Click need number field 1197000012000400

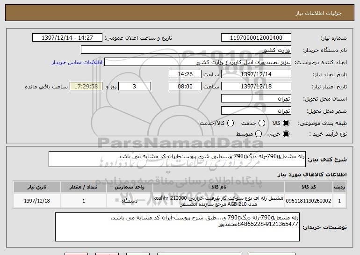click(x=256, y=38)
